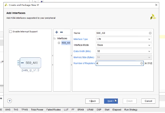Click the Number of Registers label
165x113 pixels.
(84, 63)
